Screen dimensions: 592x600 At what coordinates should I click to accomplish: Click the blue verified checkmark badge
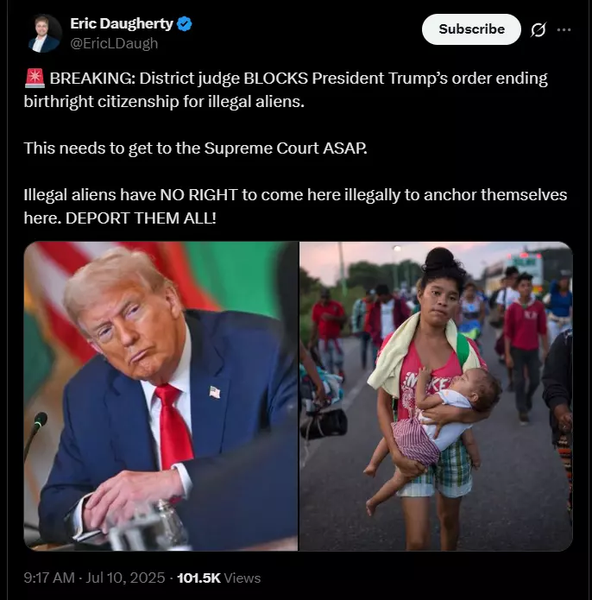pos(185,24)
